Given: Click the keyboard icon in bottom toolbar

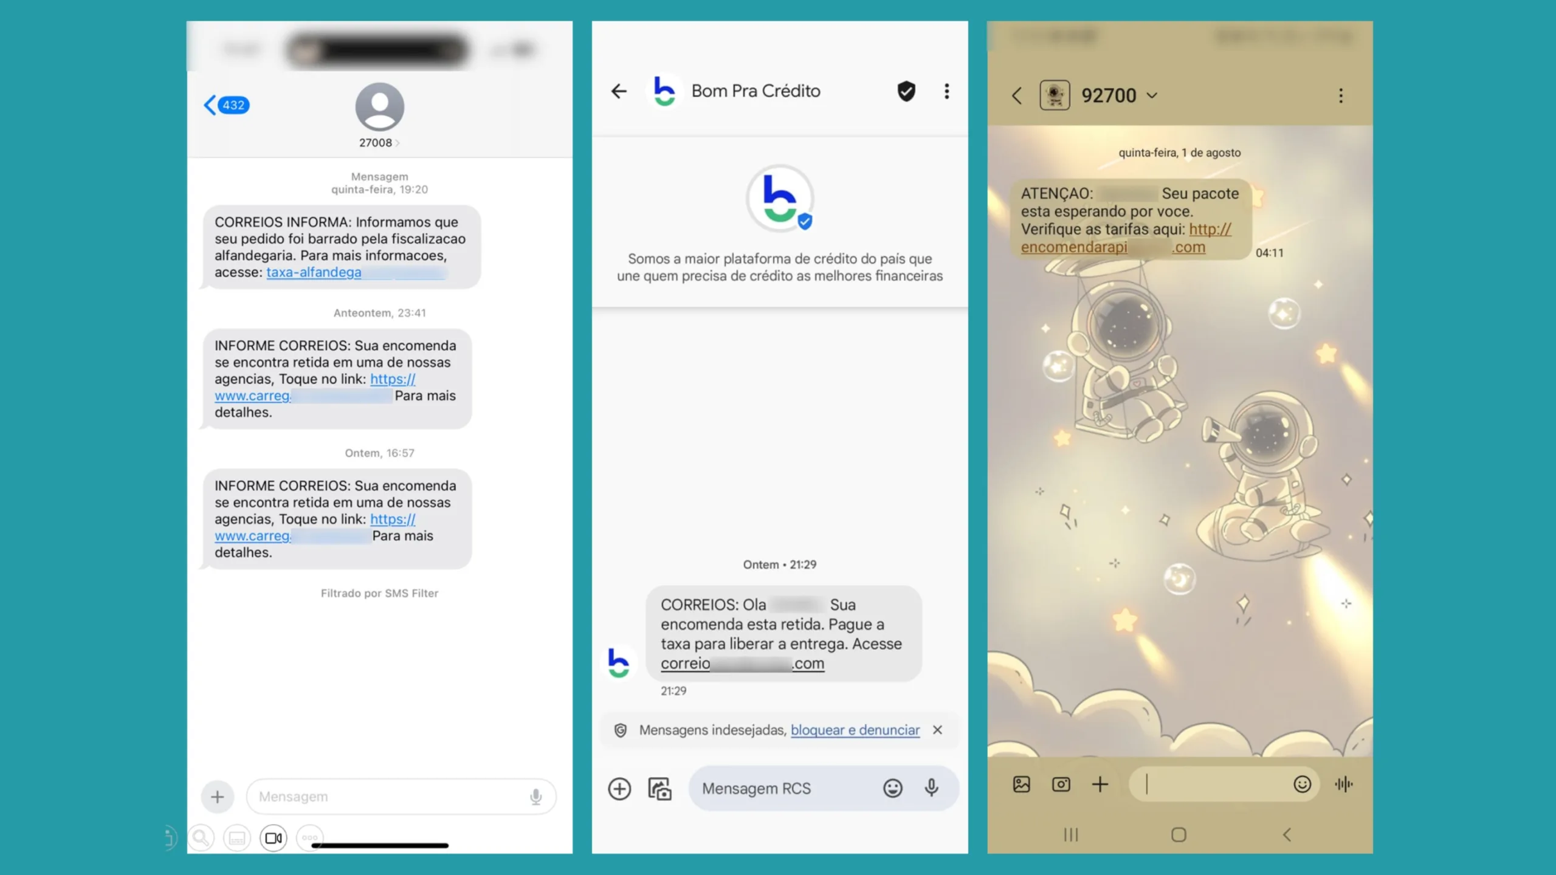Looking at the screenshot, I should coord(237,839).
